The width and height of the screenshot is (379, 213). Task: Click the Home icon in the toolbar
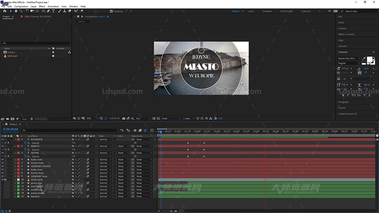tap(5, 11)
